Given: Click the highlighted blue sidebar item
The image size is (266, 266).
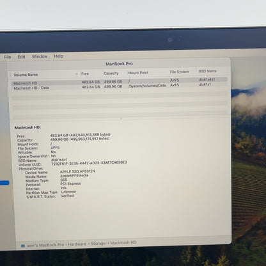Looking at the screenshot, I should point(4,183).
